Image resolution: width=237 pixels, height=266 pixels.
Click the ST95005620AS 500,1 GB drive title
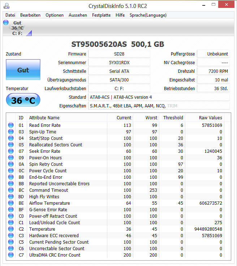coord(118,44)
